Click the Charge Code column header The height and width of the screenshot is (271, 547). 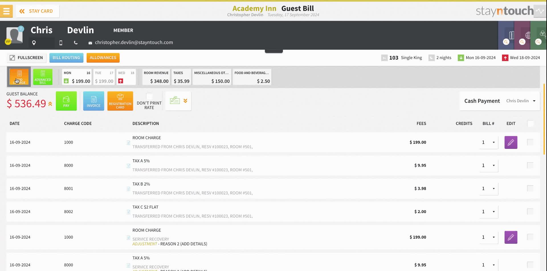click(78, 124)
